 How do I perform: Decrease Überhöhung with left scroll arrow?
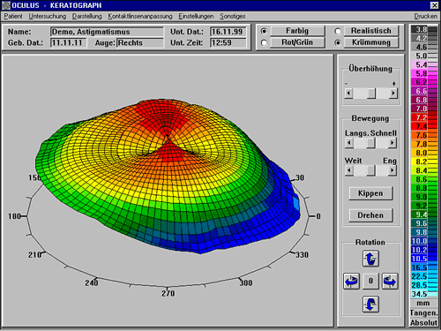click(349, 94)
